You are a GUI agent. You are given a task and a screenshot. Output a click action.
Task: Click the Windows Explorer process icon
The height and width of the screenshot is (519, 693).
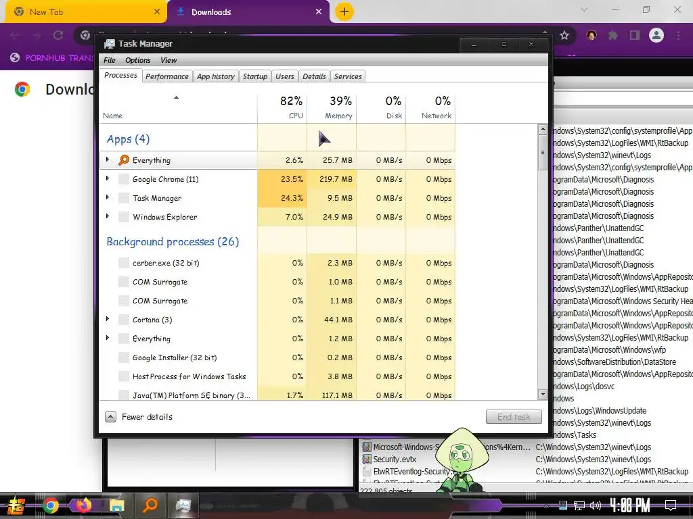124,217
